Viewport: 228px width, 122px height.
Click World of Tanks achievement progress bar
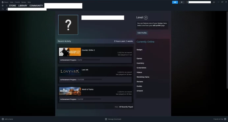click(x=92, y=99)
